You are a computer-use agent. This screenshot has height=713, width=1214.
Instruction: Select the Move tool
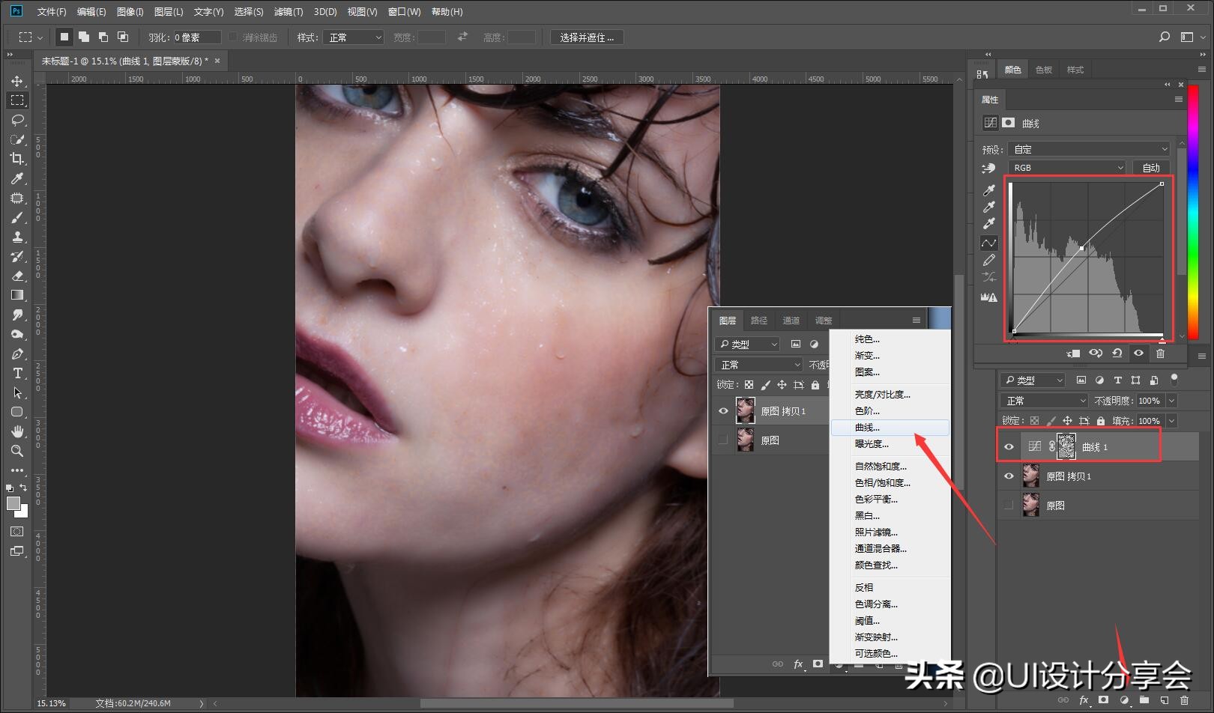click(x=17, y=81)
